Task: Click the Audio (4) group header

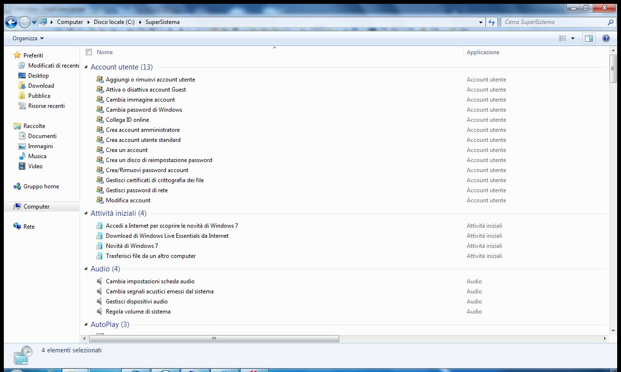Action: (x=105, y=269)
